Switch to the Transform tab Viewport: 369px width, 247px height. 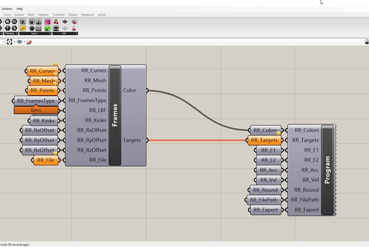coord(58,14)
